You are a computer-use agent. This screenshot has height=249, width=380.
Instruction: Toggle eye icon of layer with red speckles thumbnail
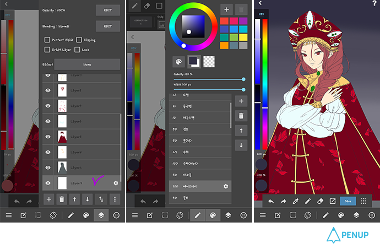coord(48,106)
